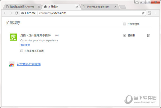
Task: Click extension name 虎插 - 虎扑论坛助手插件
Action: [x=35, y=35]
